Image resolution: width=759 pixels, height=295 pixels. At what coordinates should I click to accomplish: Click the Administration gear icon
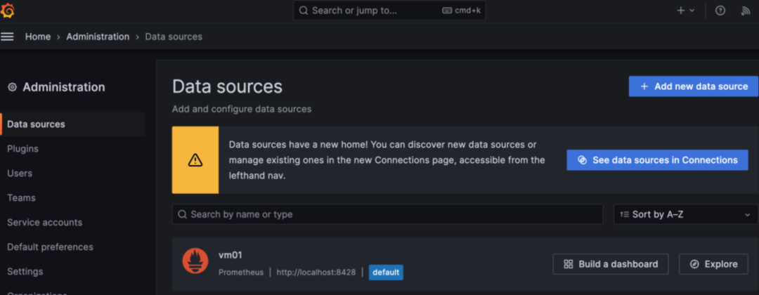[x=12, y=87]
